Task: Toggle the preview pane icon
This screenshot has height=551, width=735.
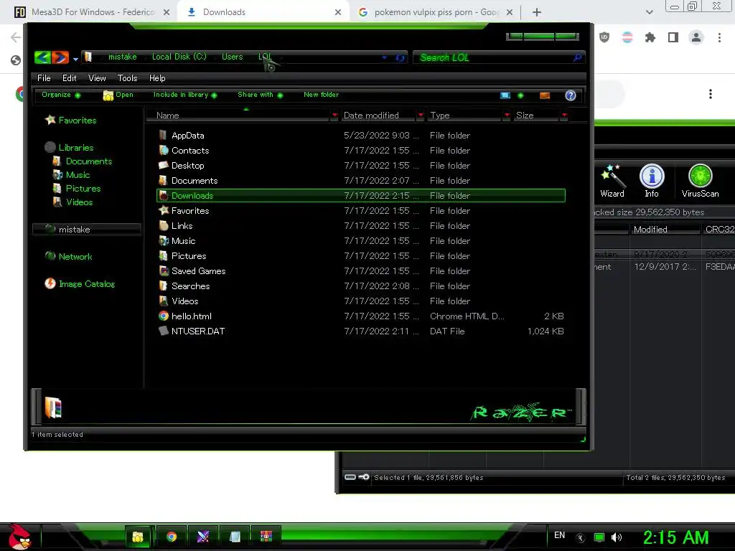Action: 544,95
